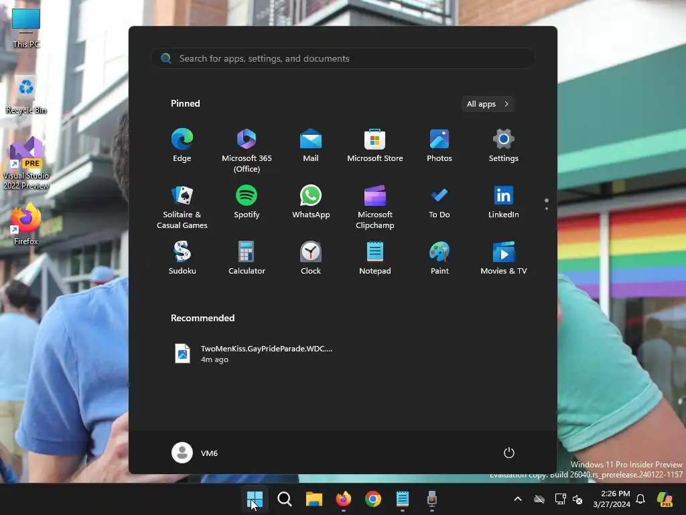
Task: Open Settings from pinned apps
Action: [504, 146]
